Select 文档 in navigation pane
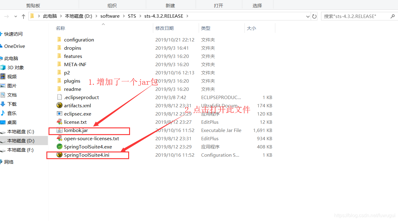The image size is (398, 221). pos(12,95)
